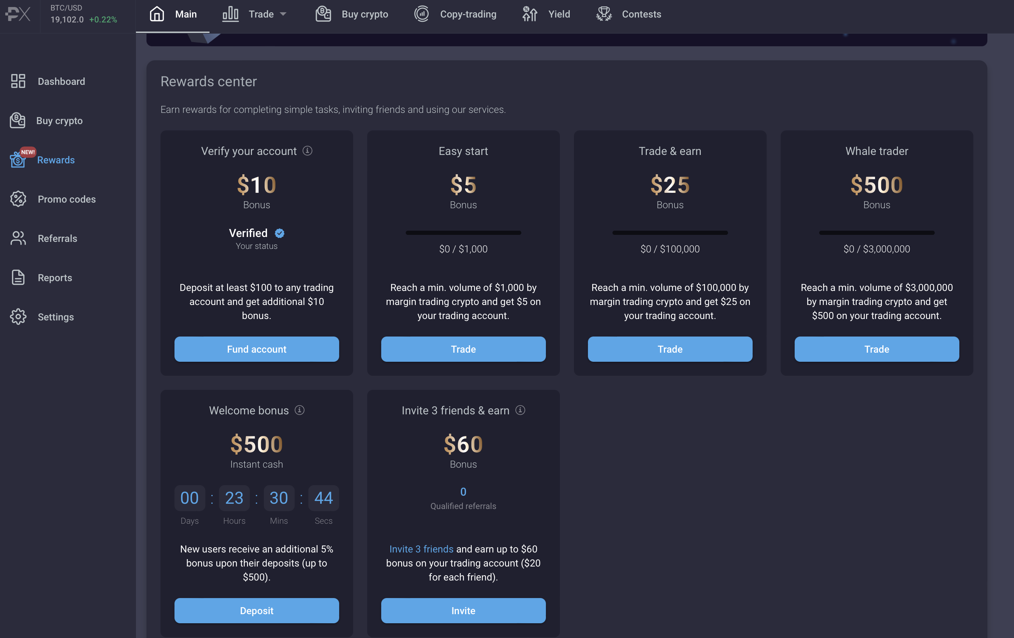Screen dimensions: 1014x638
Task: Click the Reports document icon
Action: pyautogui.click(x=18, y=277)
